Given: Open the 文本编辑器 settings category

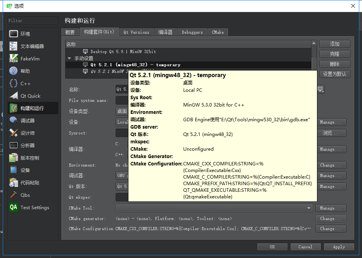Looking at the screenshot, I should click(33, 46).
